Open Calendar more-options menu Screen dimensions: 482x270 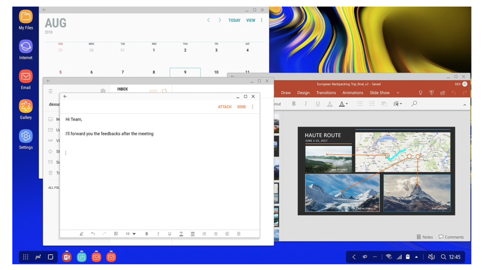coord(261,20)
